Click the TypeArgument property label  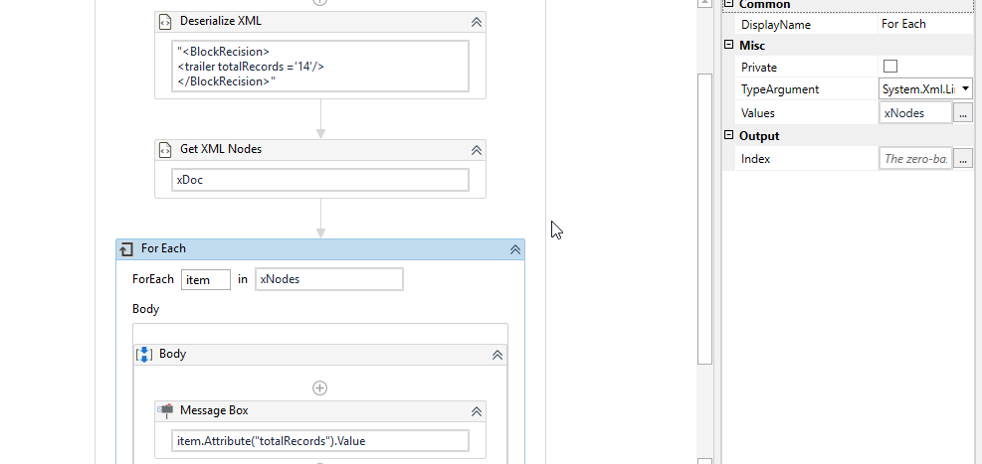pos(780,89)
